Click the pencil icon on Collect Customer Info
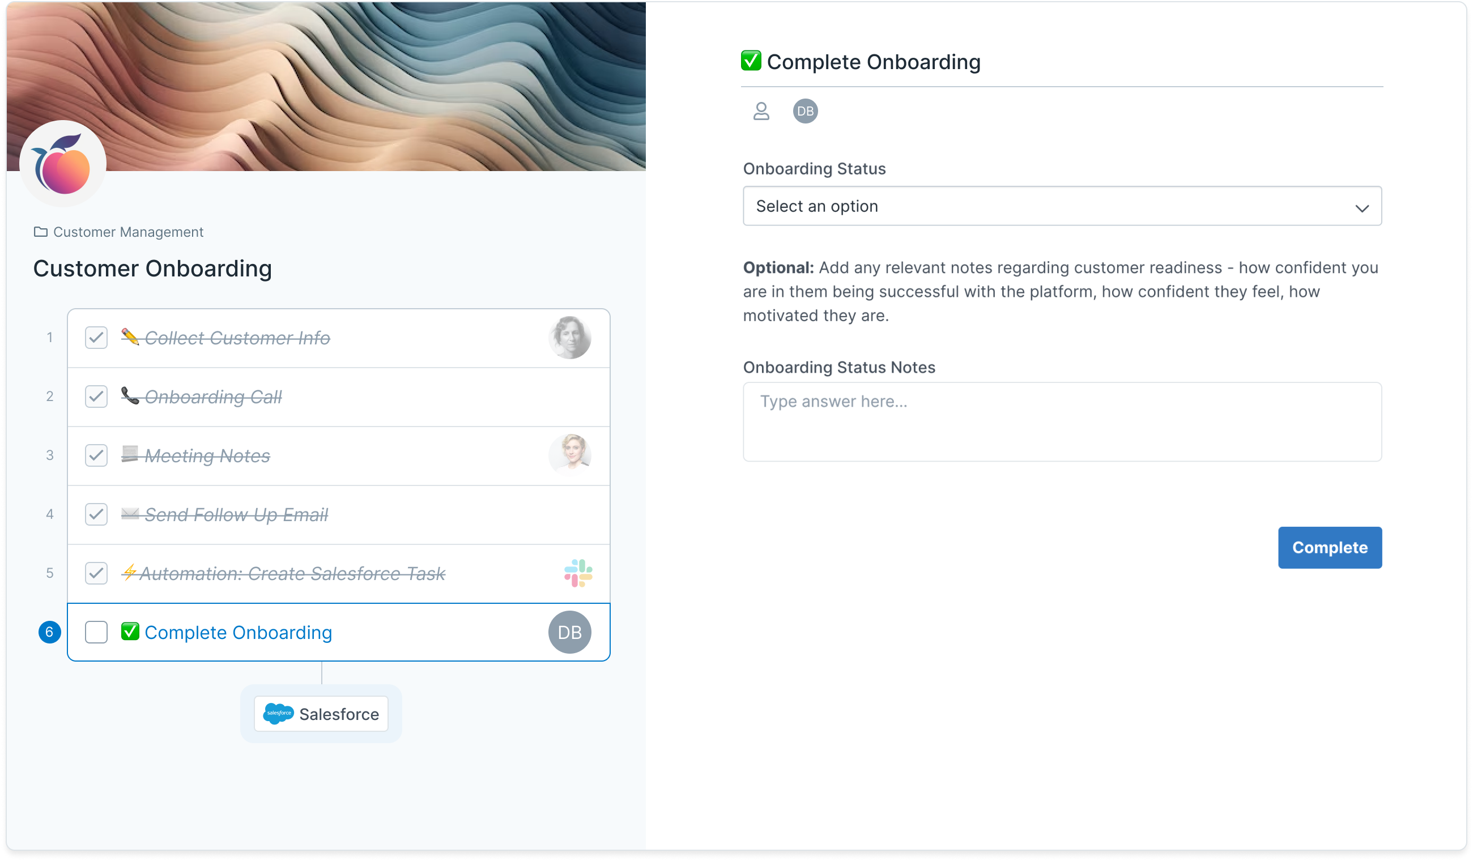The height and width of the screenshot is (861, 1473). (x=130, y=337)
